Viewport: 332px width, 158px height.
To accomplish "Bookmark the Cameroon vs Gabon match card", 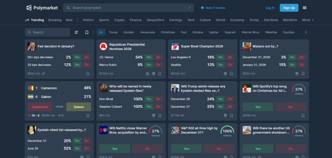I will click(x=88, y=116).
